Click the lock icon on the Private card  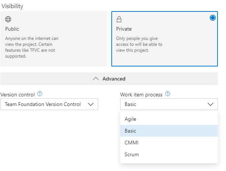tap(119, 19)
